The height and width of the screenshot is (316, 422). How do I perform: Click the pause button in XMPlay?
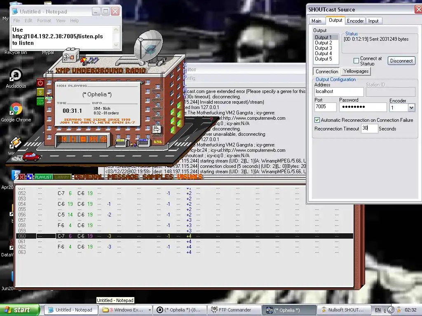tap(73, 139)
